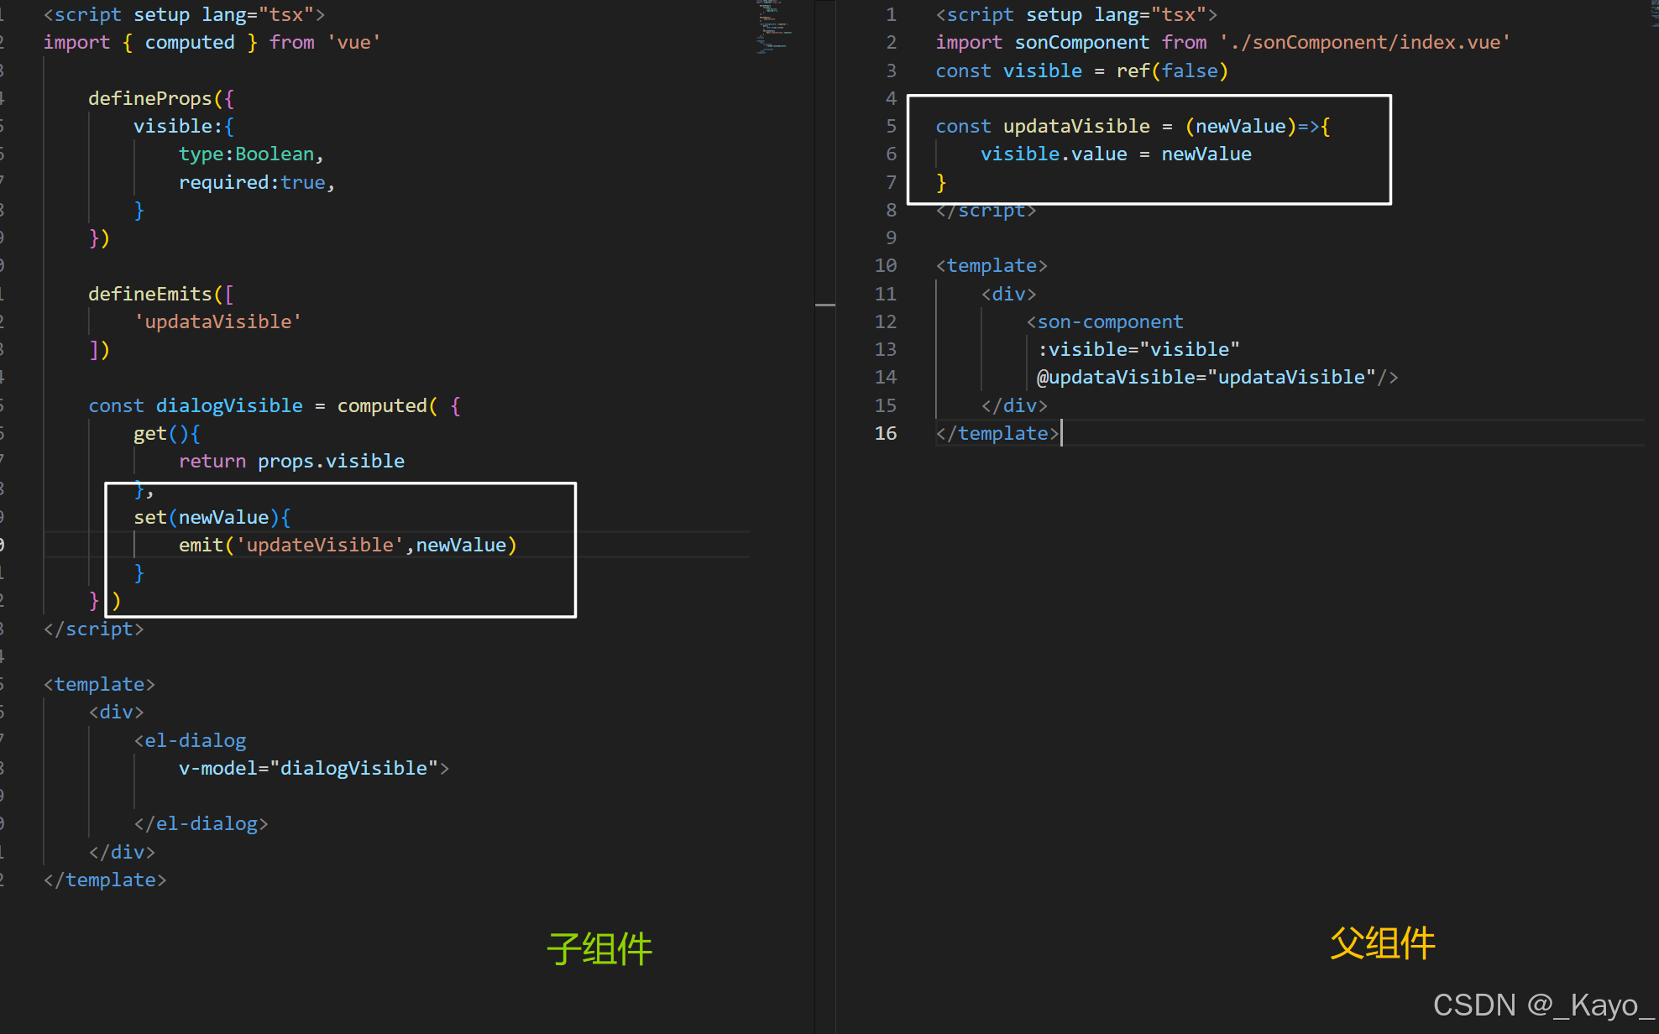Click the :visible="visible" prop binding

(1138, 349)
